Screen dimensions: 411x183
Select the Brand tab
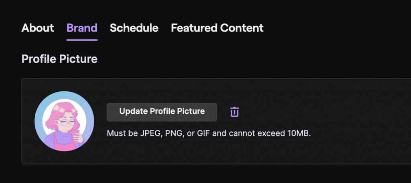[82, 28]
